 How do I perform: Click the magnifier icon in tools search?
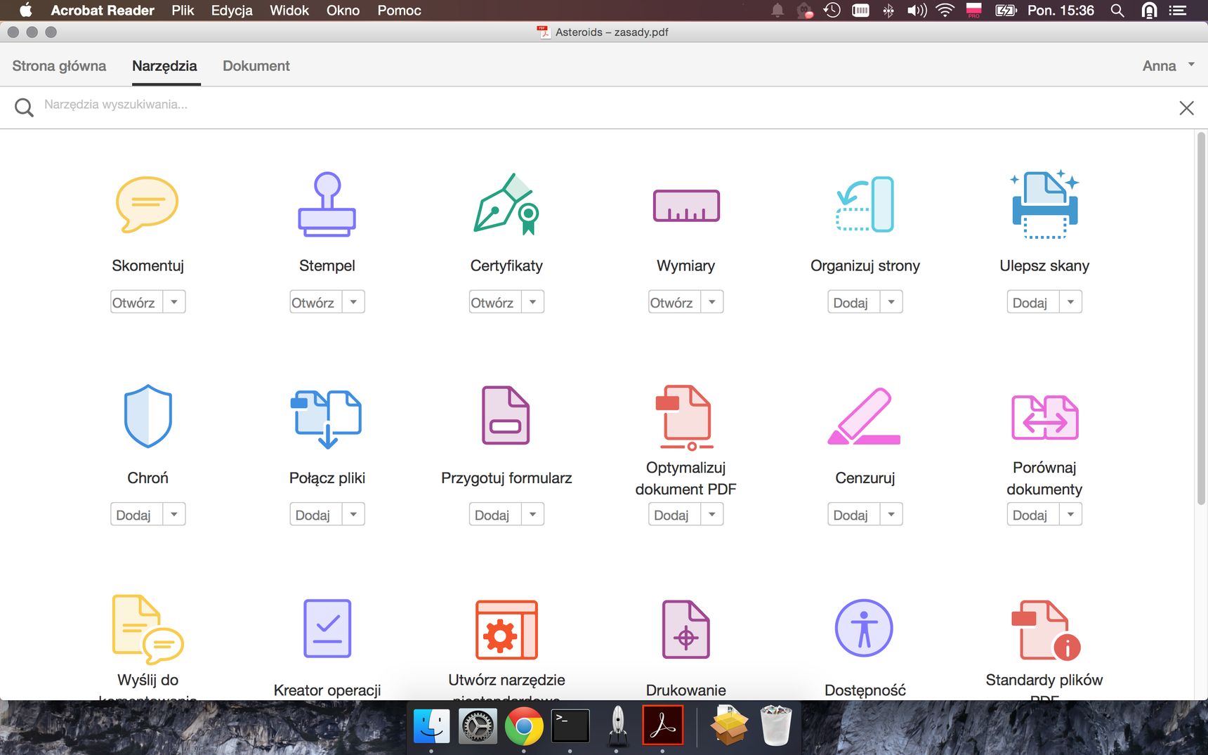click(24, 107)
